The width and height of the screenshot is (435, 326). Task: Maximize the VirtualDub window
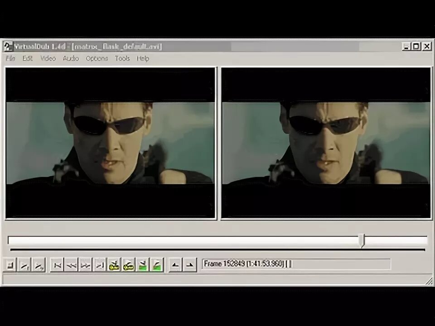(x=416, y=46)
